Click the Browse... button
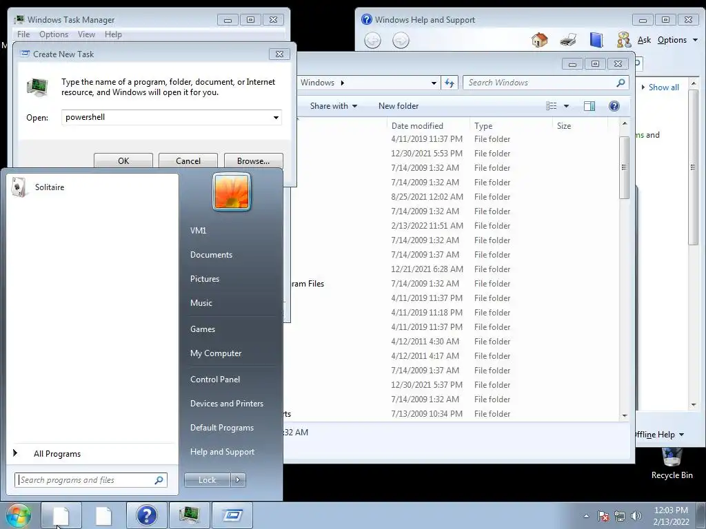Screen dimensions: 706x529 point(254,160)
